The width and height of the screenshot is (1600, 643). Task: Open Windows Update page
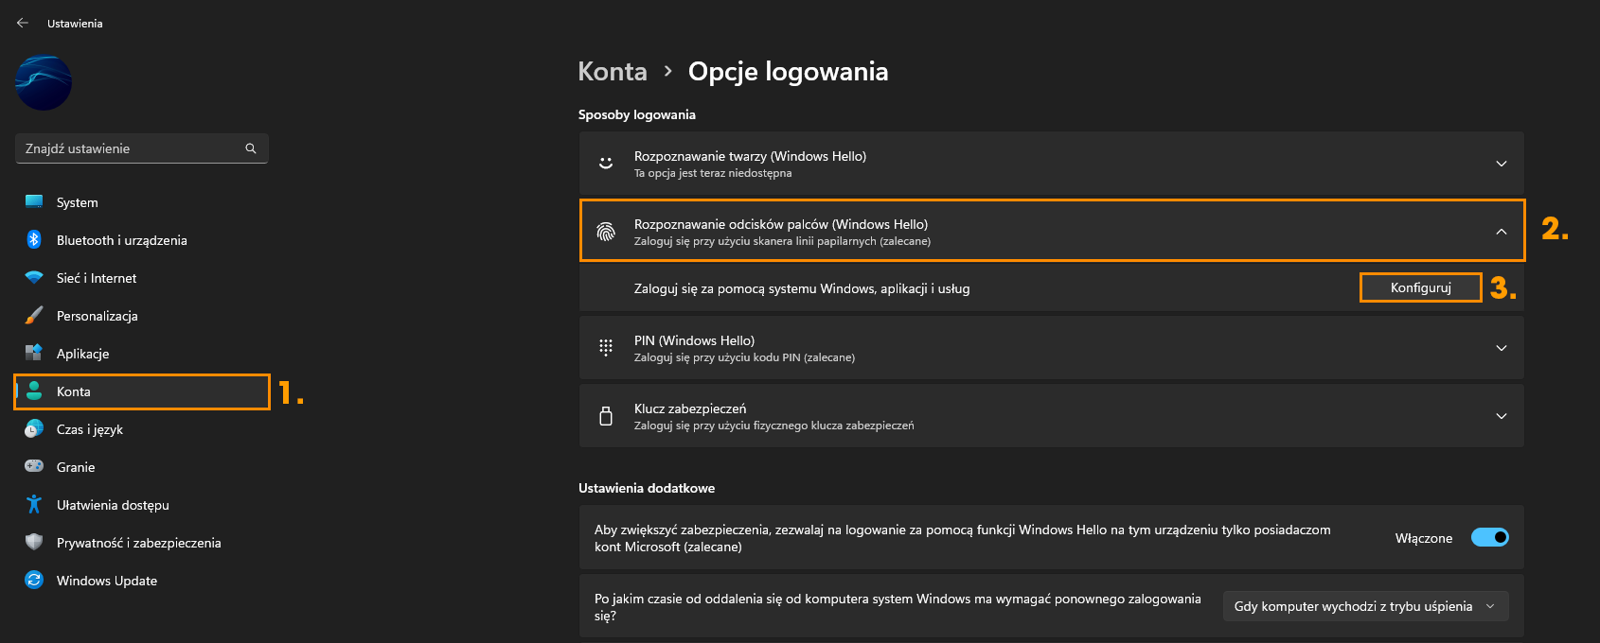[x=142, y=581]
